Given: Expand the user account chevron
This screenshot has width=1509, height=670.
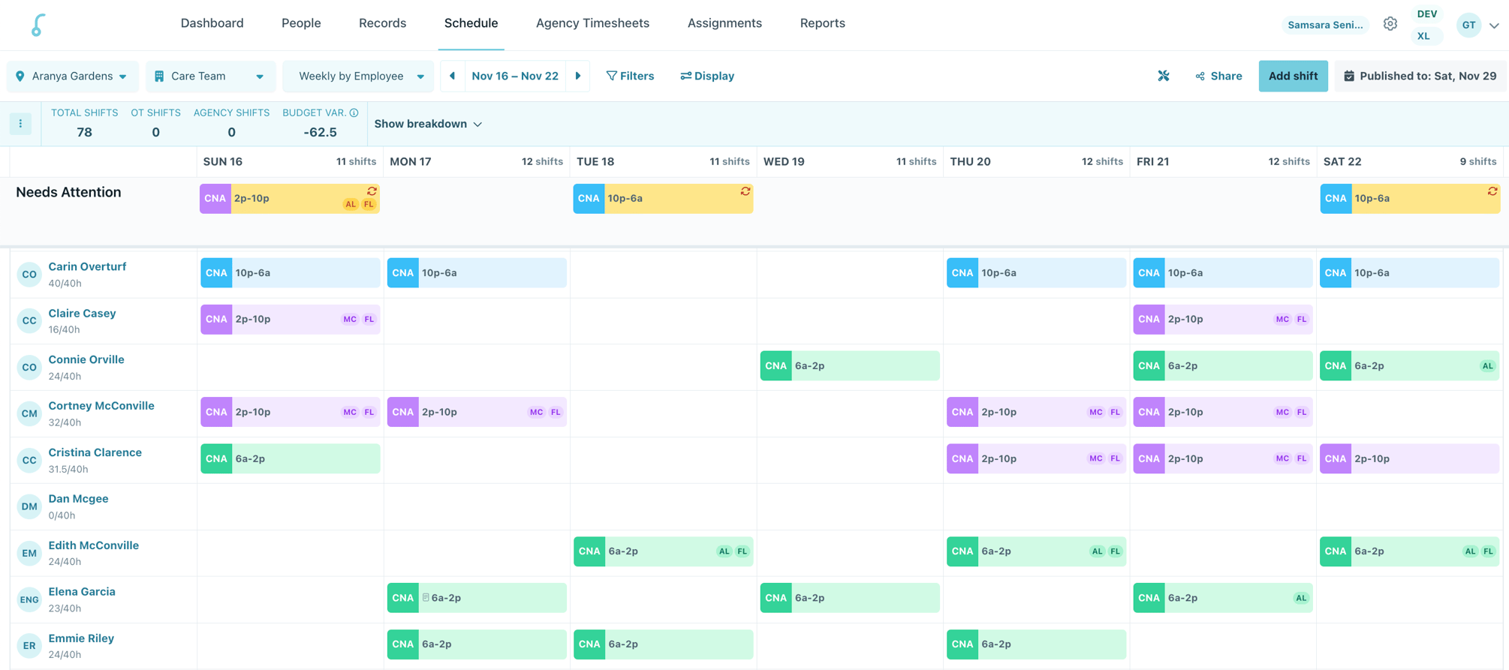Looking at the screenshot, I should click(x=1494, y=26).
